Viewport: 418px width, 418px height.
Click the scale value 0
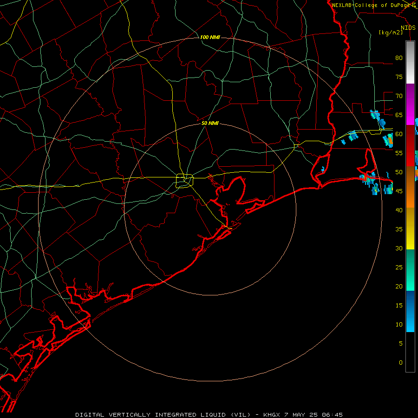point(401,363)
